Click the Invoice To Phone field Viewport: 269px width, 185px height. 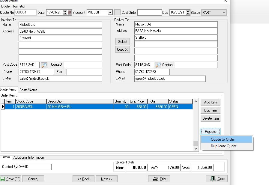pyautogui.click(x=36, y=72)
